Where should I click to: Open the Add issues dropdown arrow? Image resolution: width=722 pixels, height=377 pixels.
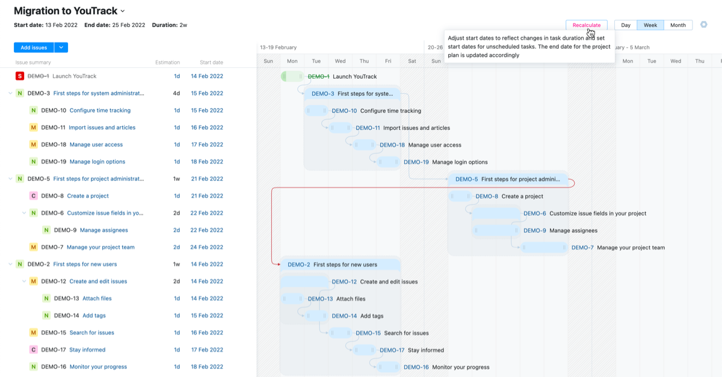click(x=61, y=48)
